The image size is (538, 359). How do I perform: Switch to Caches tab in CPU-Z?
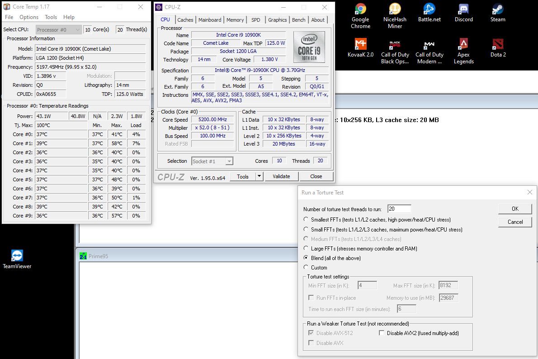point(185,20)
